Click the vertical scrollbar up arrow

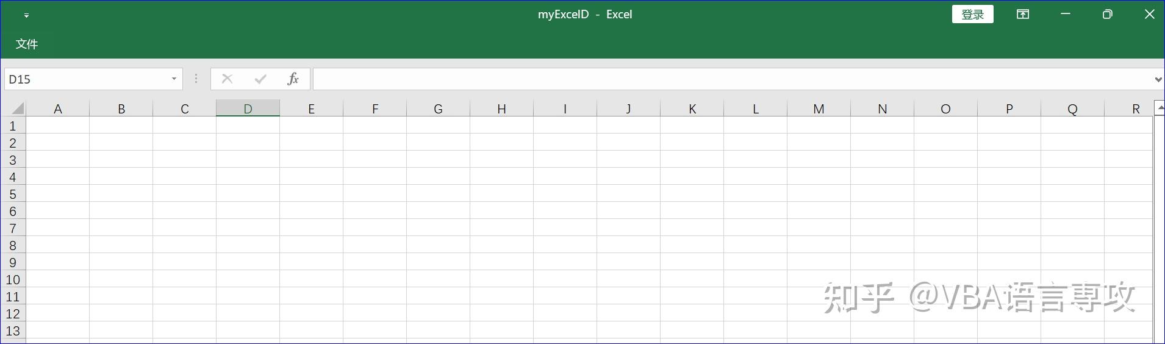[x=1160, y=108]
